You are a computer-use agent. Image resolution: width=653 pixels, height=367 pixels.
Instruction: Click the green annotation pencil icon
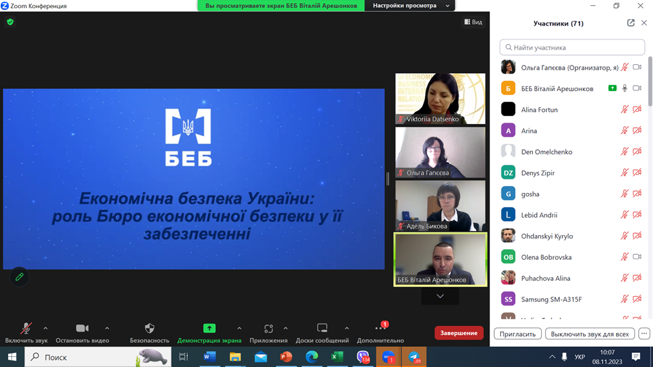[19, 277]
